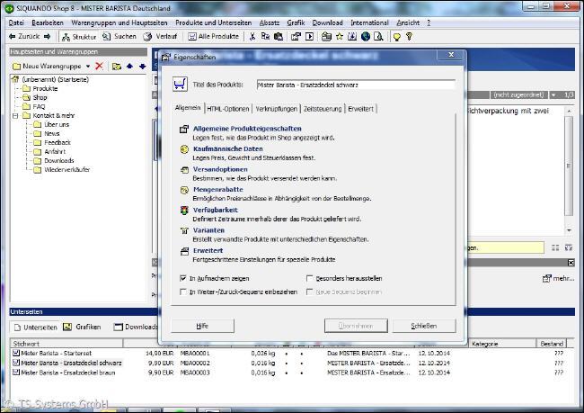Screen dimensions: 584x413
Task: Click the Zurück back arrow
Action: [13, 36]
